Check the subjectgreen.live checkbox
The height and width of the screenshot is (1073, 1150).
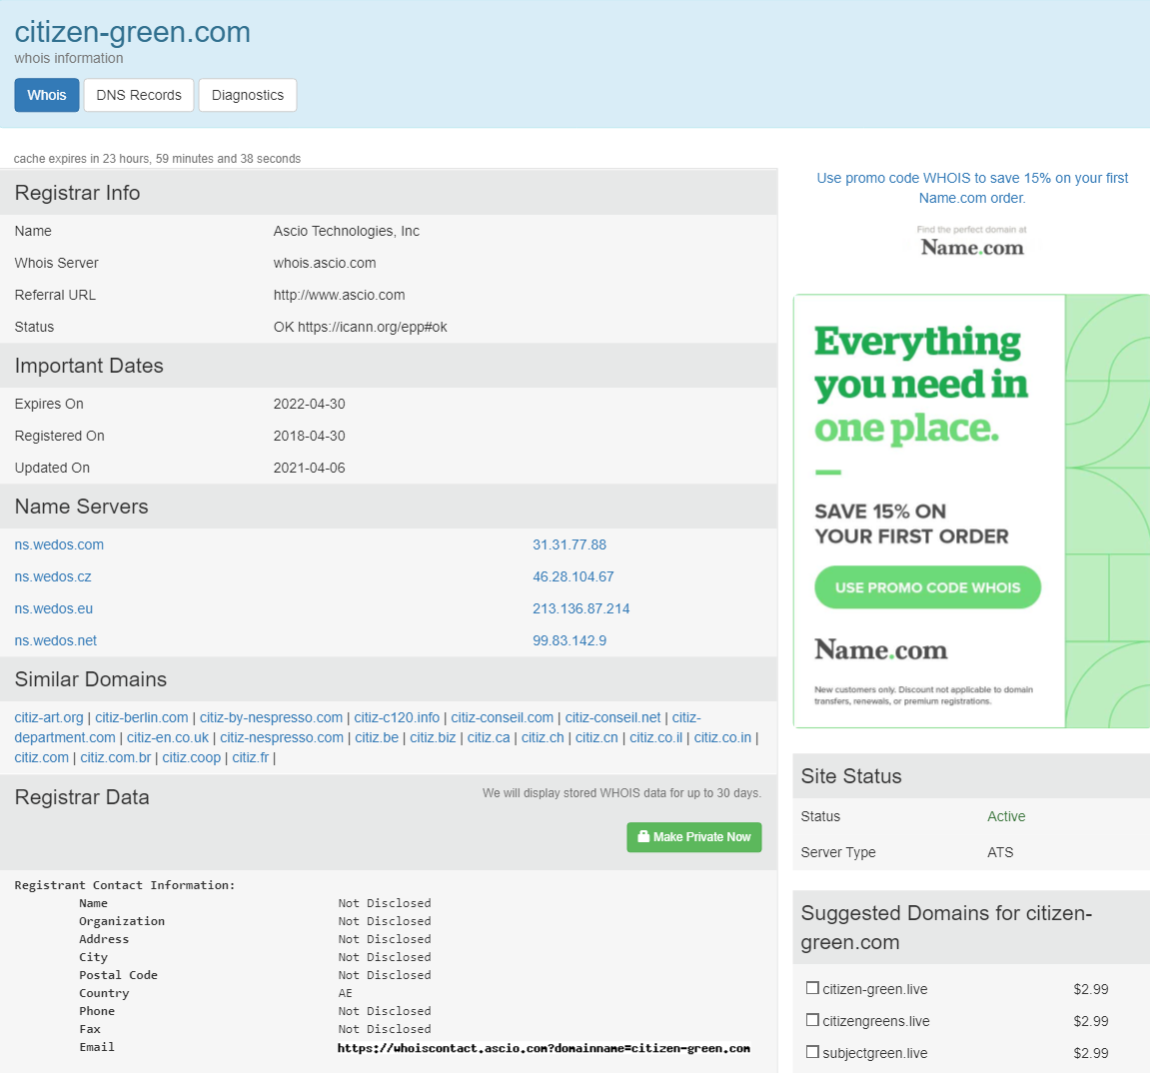[x=812, y=1052]
